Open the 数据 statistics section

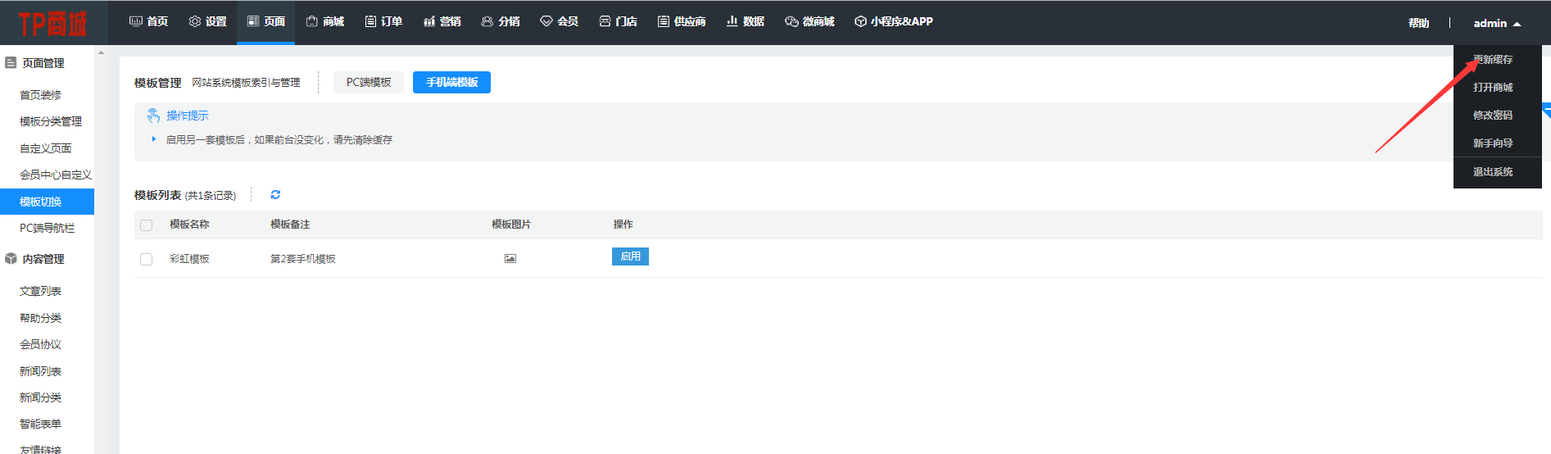click(x=745, y=22)
